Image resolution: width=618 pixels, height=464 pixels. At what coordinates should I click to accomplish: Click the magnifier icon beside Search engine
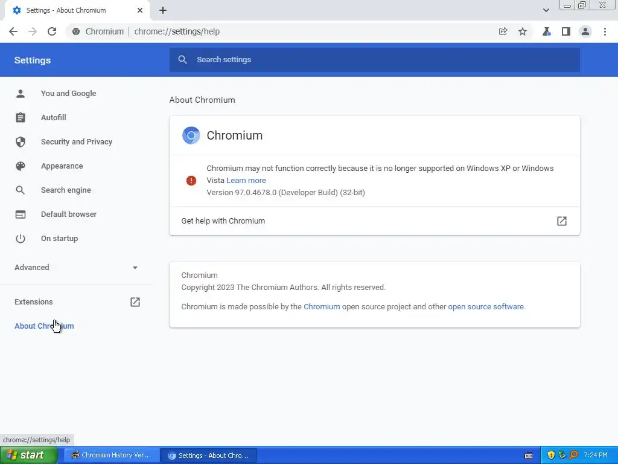pos(21,190)
